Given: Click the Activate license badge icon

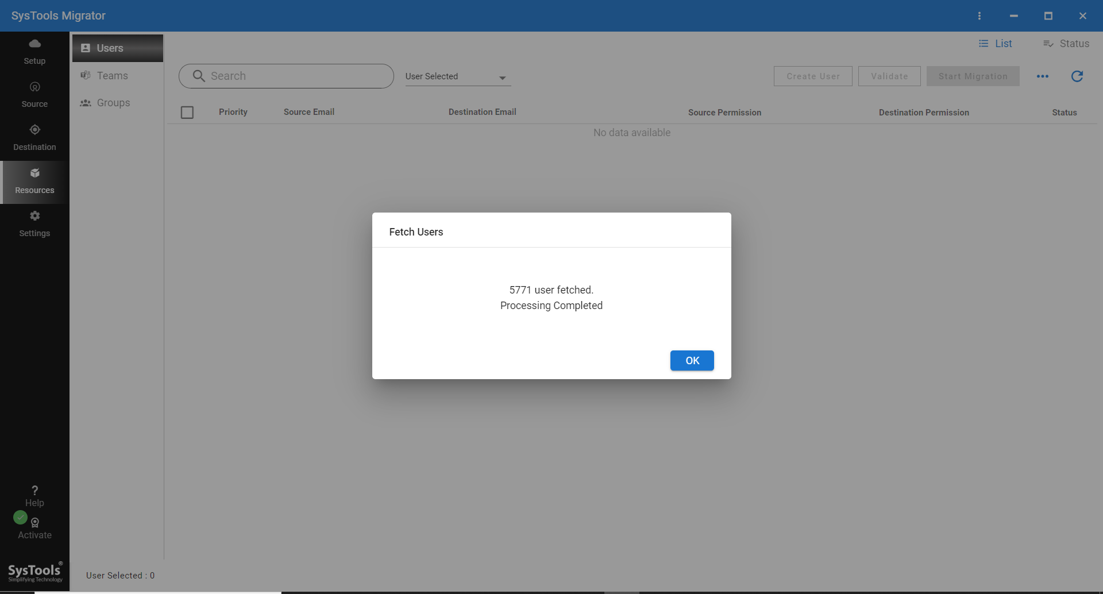Looking at the screenshot, I should click(35, 523).
